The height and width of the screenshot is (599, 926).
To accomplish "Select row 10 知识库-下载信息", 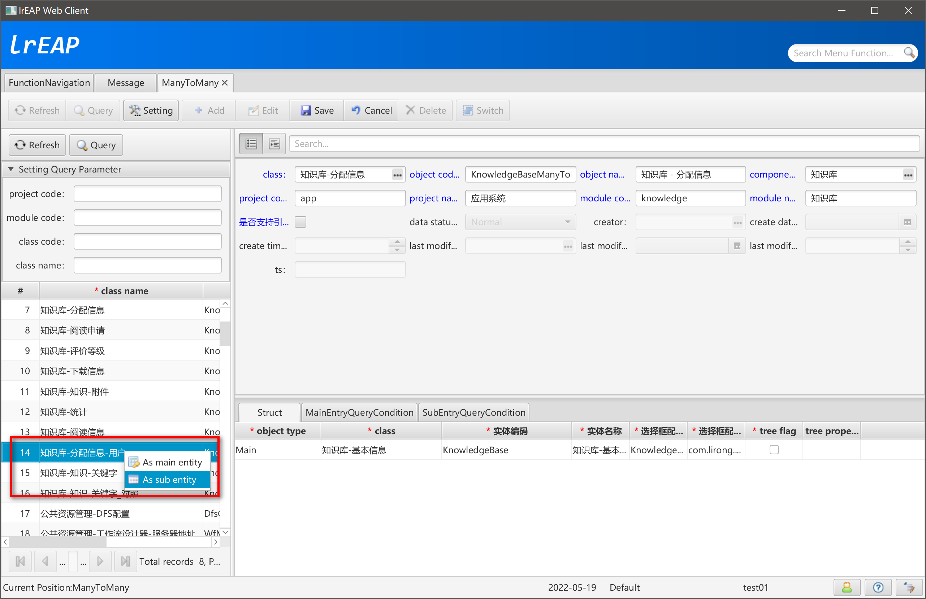I will tap(111, 371).
